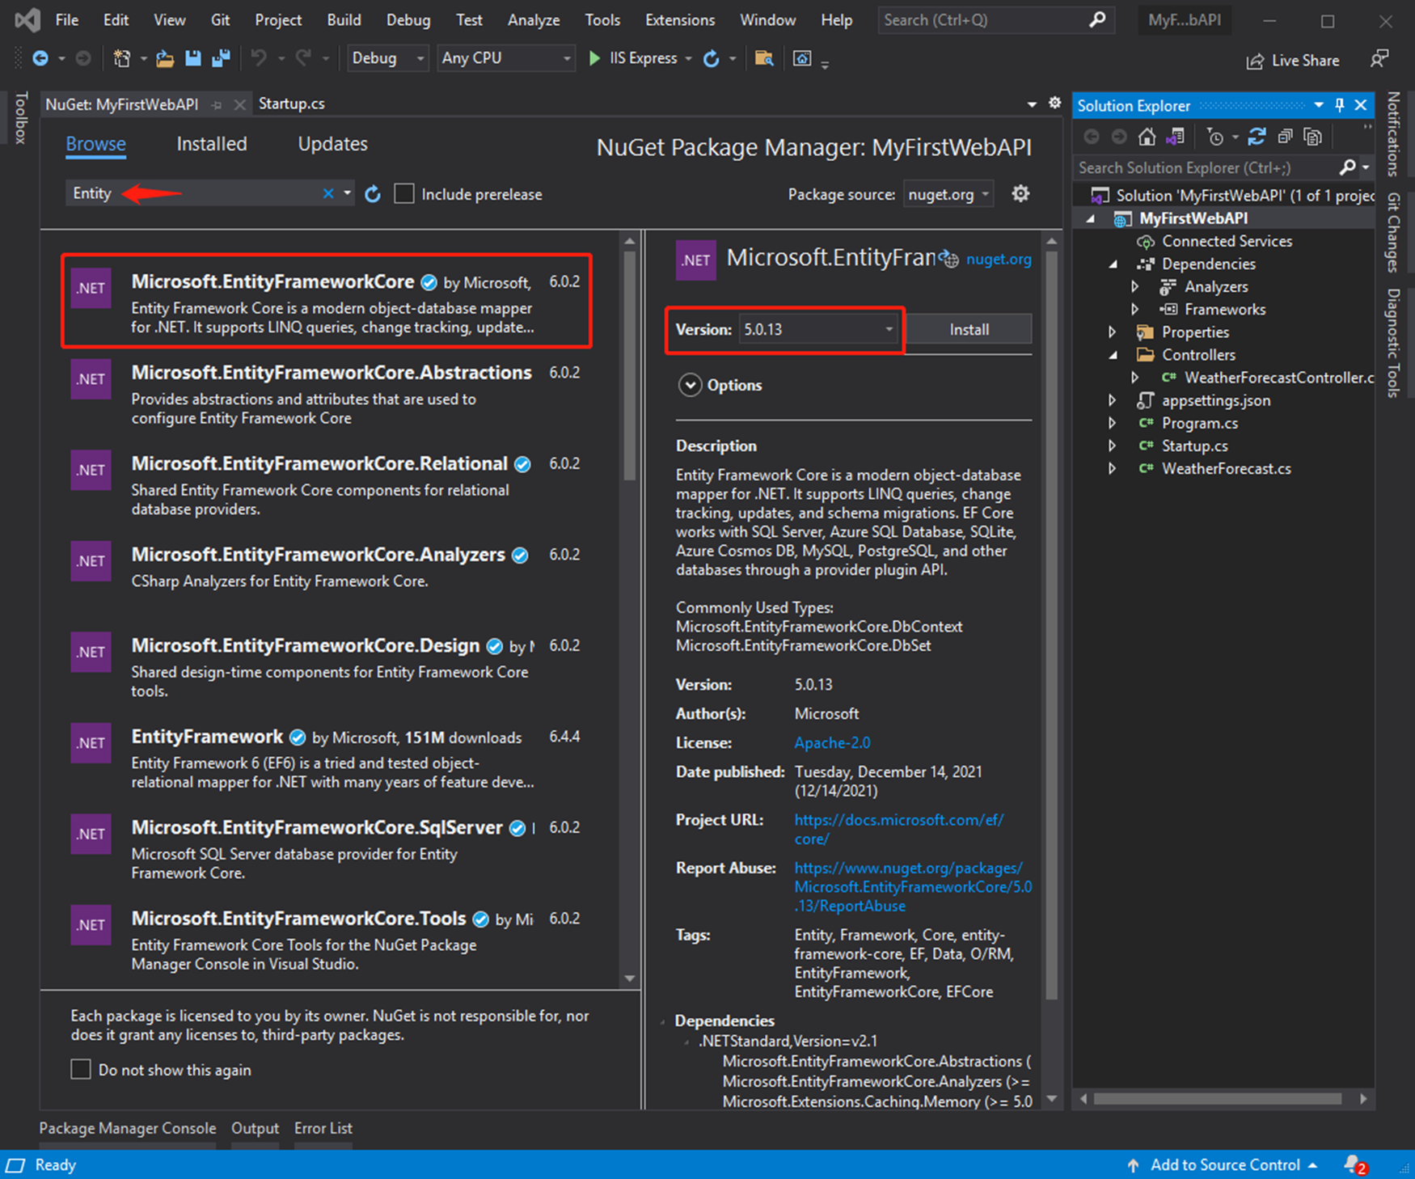Click the tab area settings gear icon
Image resolution: width=1415 pixels, height=1179 pixels.
[x=1055, y=103]
